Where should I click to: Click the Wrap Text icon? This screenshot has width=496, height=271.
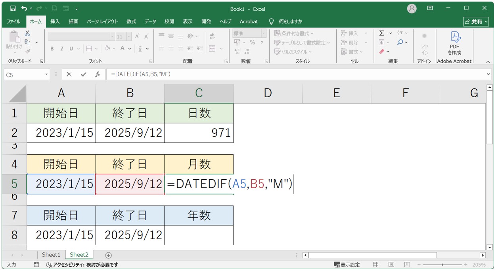[212, 37]
